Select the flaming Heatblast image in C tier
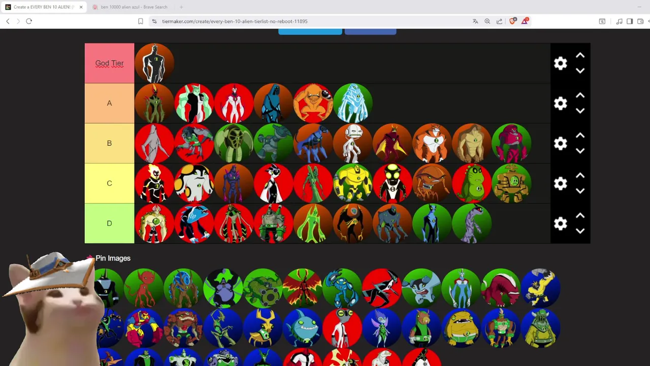Viewport: 650px width, 366px height. 154,184
